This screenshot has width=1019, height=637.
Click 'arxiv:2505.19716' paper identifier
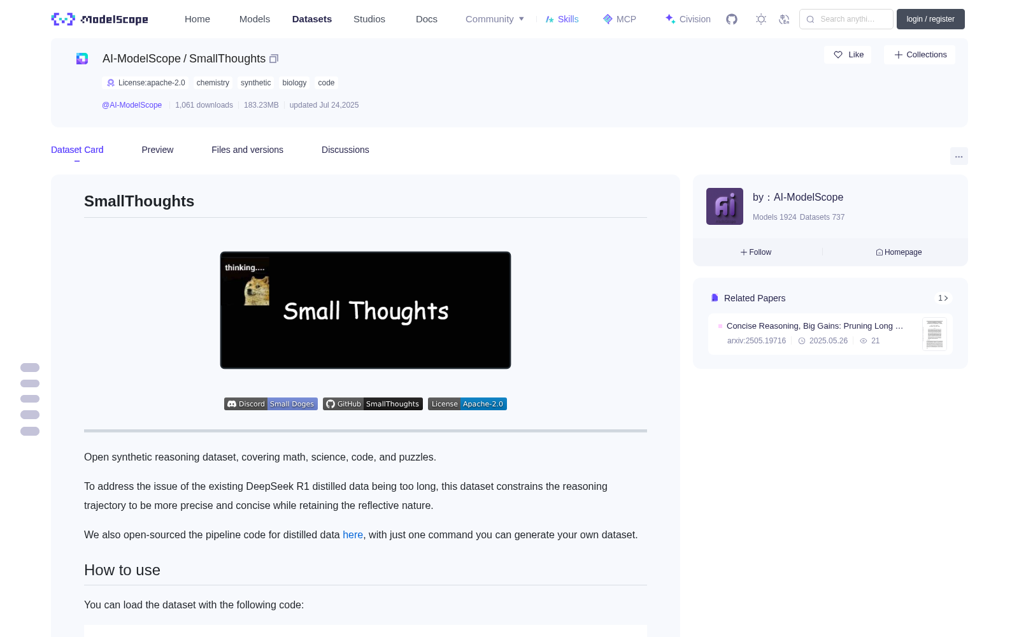[x=757, y=341]
